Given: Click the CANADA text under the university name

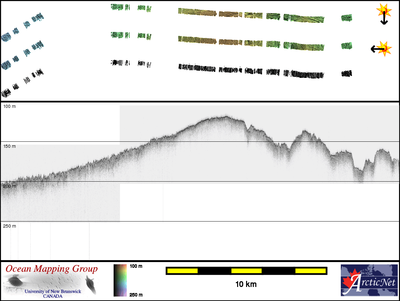Looking at the screenshot, I should [53, 296].
